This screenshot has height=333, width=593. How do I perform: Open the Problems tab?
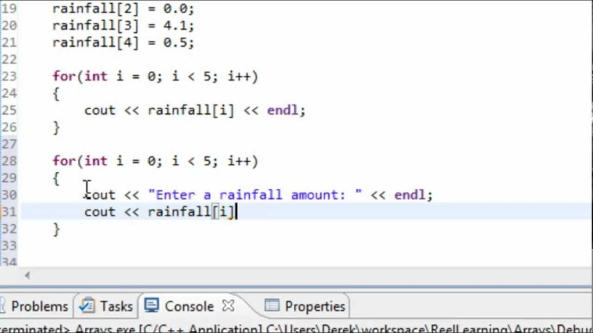[x=39, y=306]
